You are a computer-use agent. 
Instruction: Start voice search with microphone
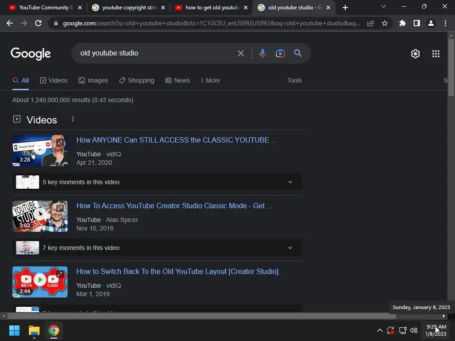click(x=262, y=53)
